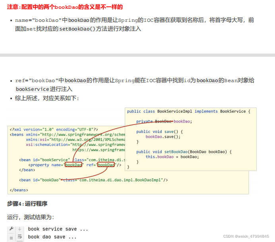This screenshot has width=275, height=242.
Task: Click the red heading 注意:配置中的两个bookDao的含义是不一样的
Action: [65, 7]
